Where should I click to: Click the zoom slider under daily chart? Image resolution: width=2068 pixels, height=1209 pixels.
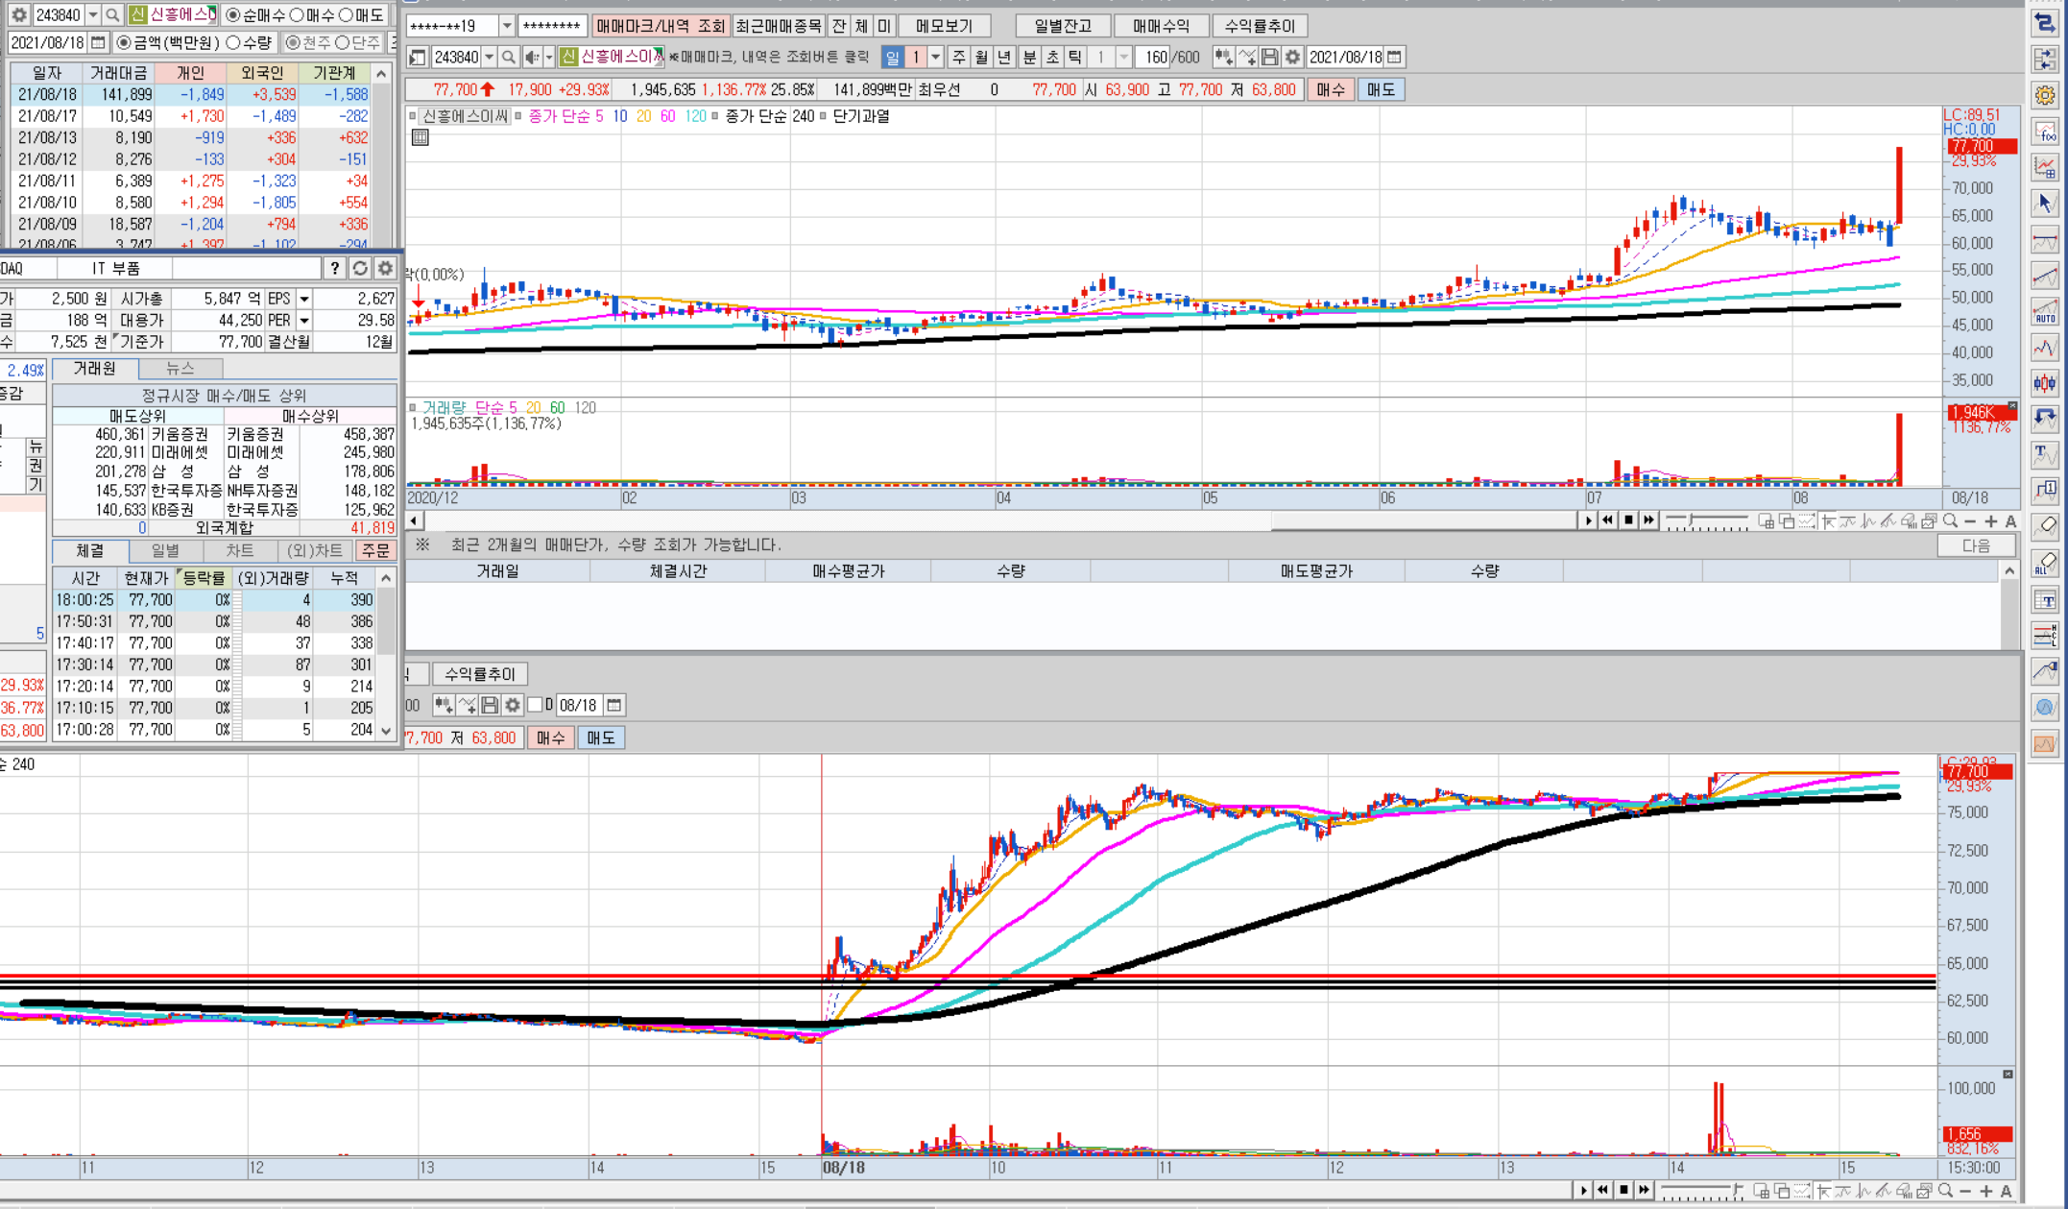click(1706, 520)
